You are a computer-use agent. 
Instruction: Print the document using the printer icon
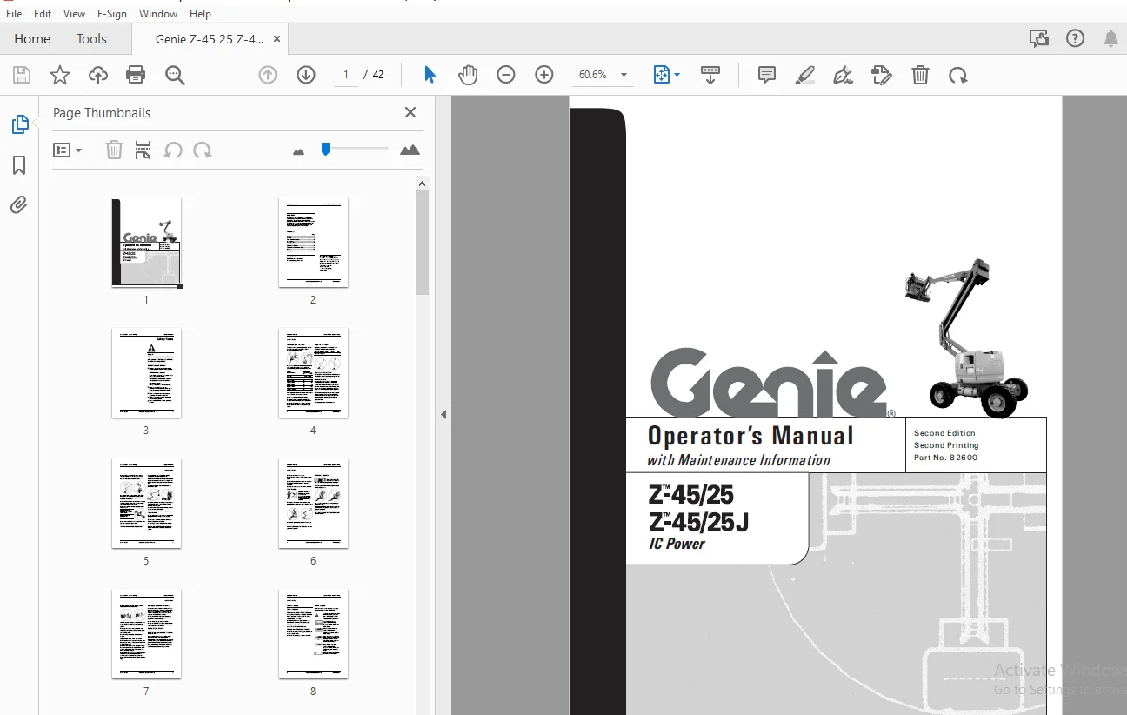136,75
